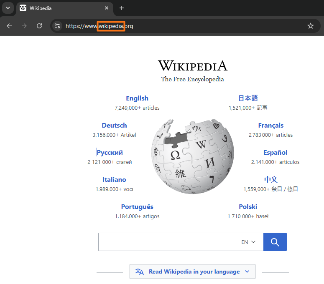324x284 pixels.
Task: Click the blue search magnifier button
Action: 275,242
